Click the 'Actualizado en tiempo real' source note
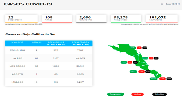 [x=24, y=24]
